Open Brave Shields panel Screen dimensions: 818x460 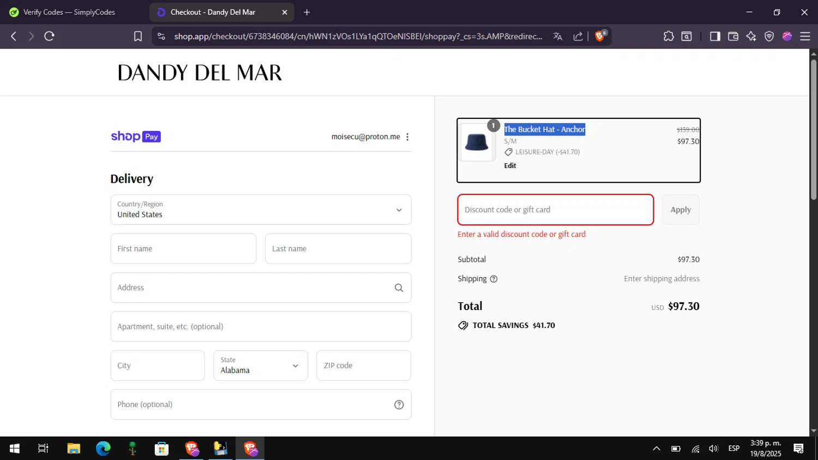600,36
